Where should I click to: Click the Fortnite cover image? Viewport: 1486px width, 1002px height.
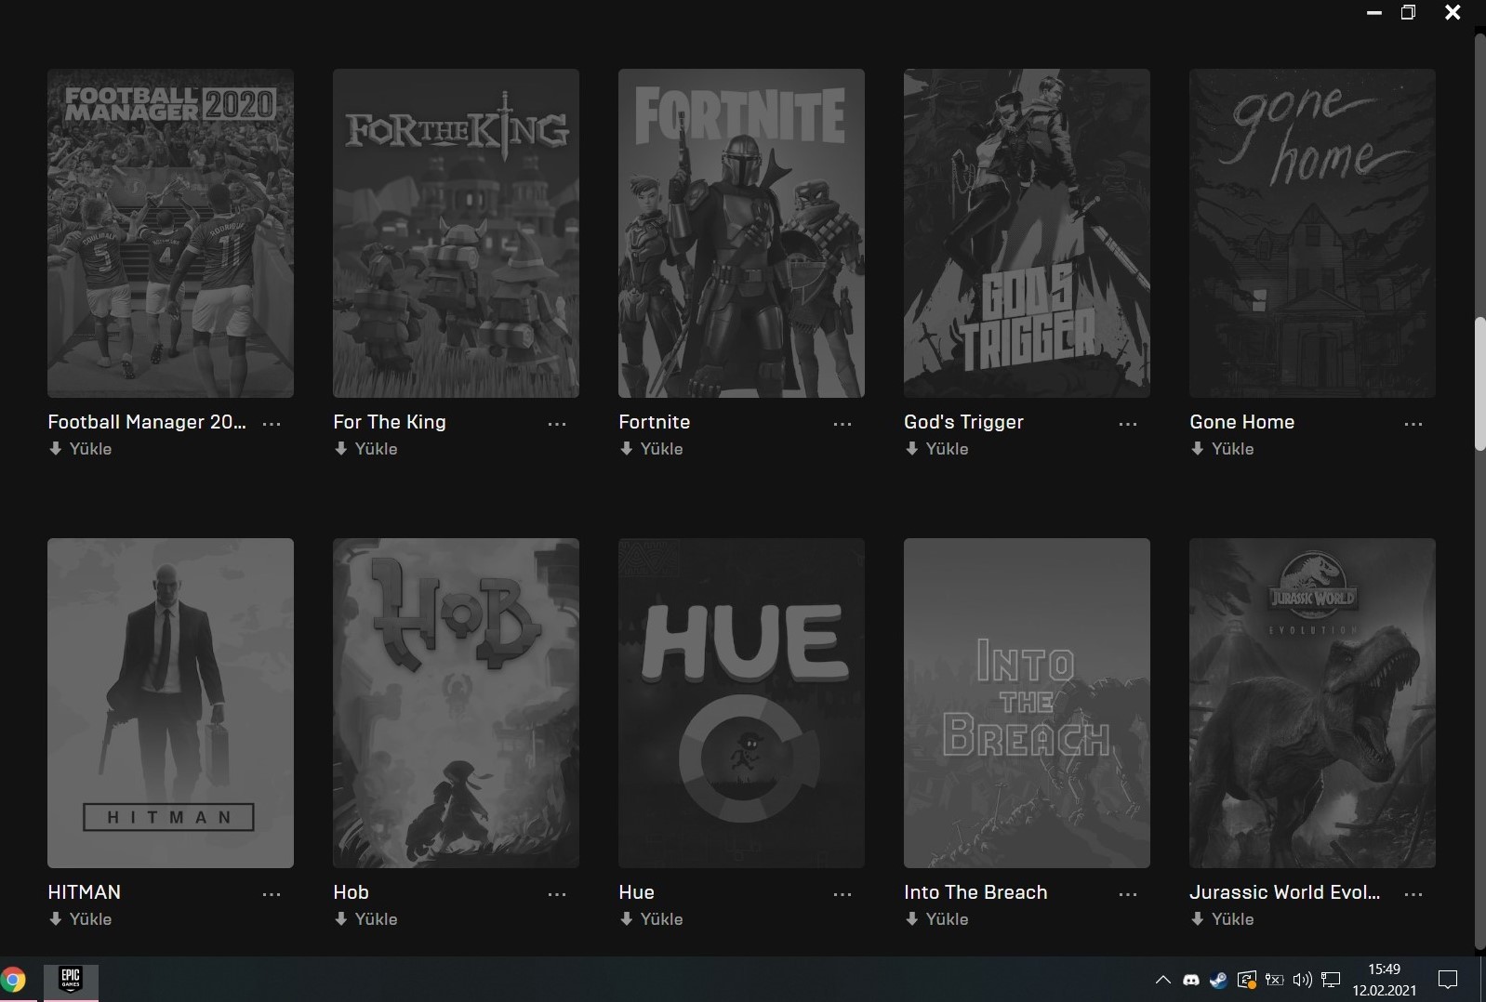click(x=741, y=233)
